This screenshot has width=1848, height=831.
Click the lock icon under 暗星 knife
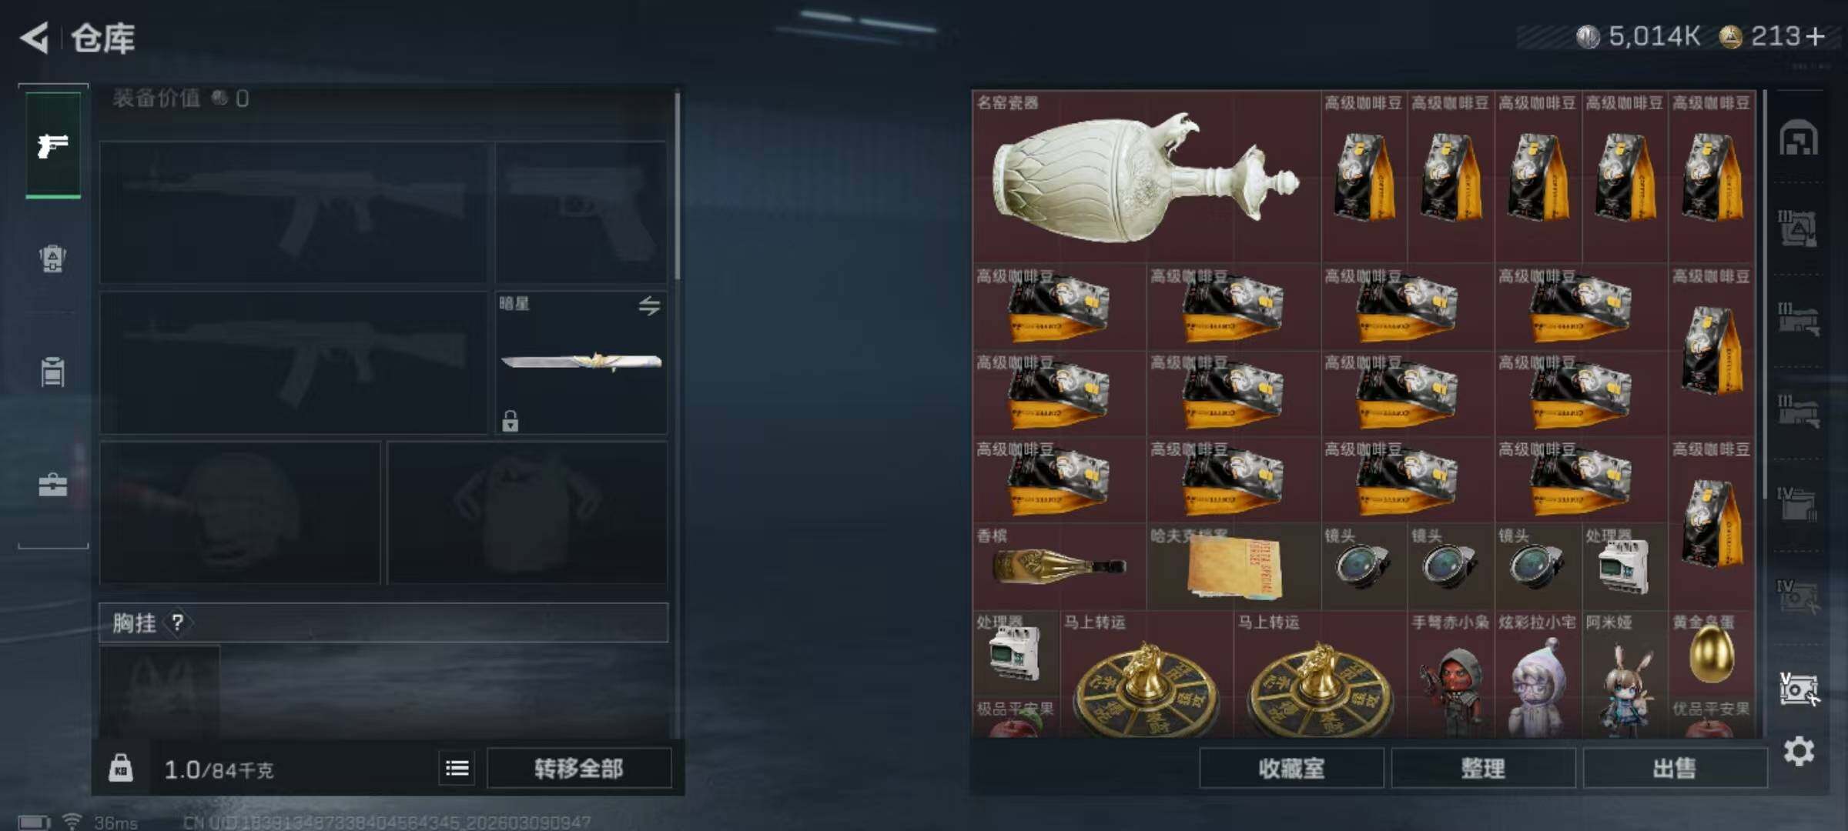(x=510, y=421)
